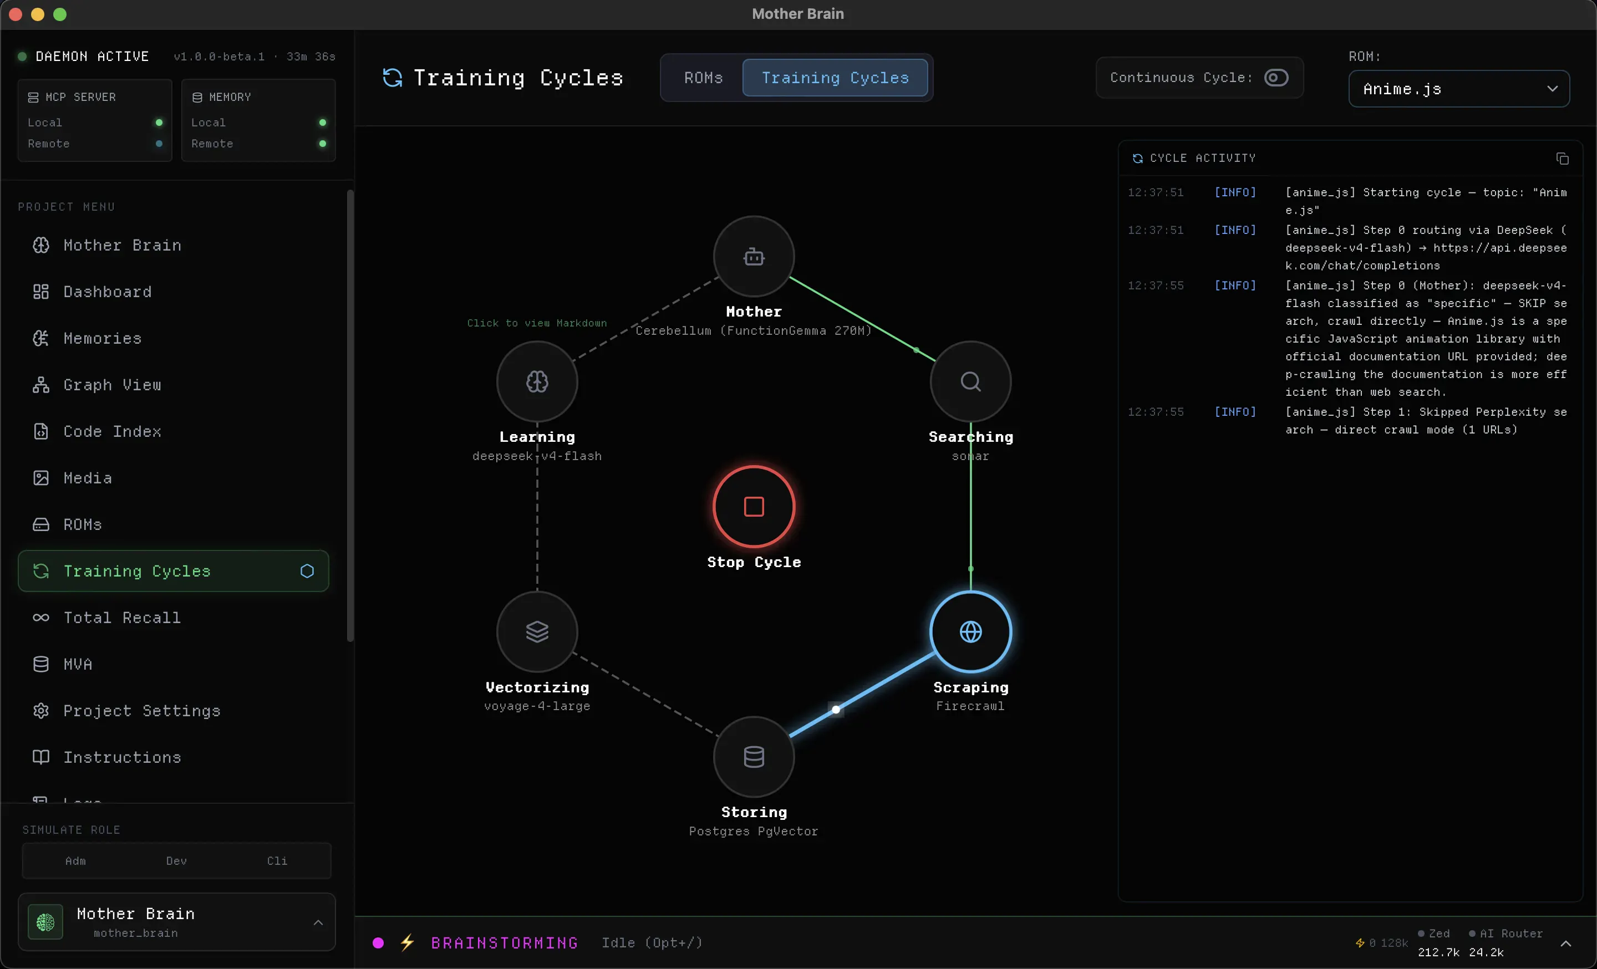
Task: Open the Scraping globe node
Action: click(x=970, y=631)
